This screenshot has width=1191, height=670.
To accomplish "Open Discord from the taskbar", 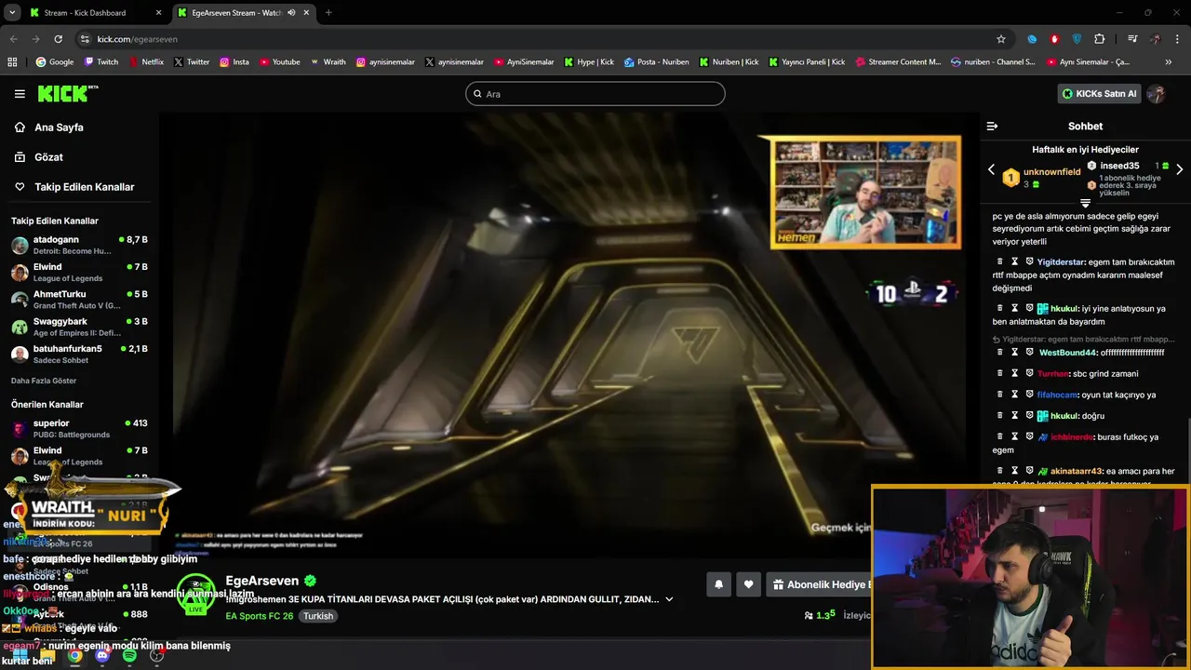I will coord(102,656).
